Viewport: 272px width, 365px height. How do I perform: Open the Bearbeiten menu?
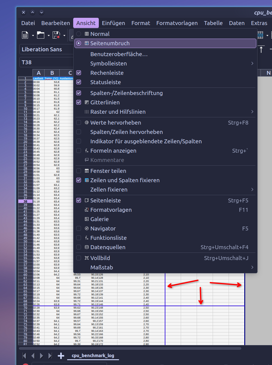55,23
